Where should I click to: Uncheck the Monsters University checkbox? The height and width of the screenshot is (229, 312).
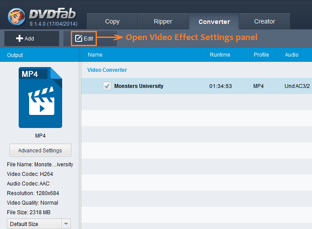point(107,86)
